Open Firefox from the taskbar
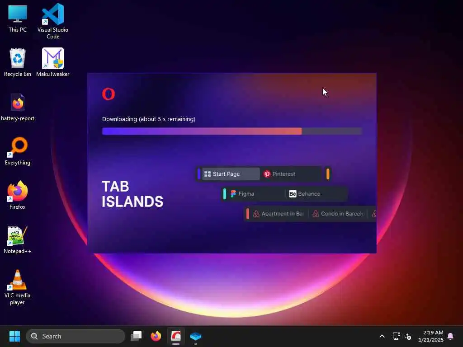The height and width of the screenshot is (347, 463). [156, 336]
